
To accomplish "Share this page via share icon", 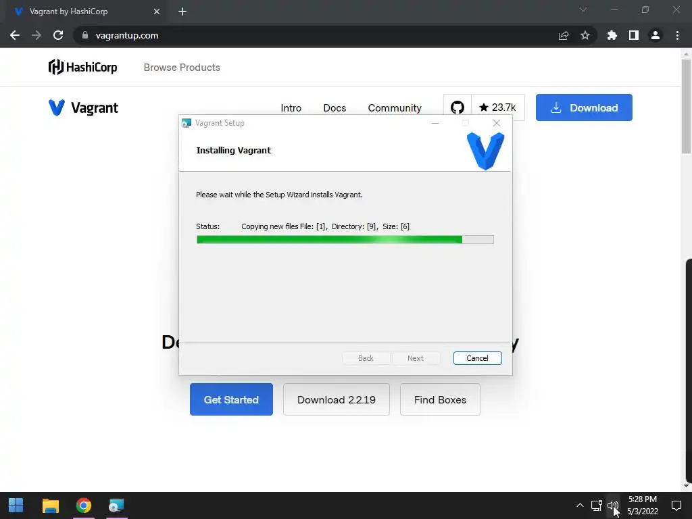I will pyautogui.click(x=564, y=35).
